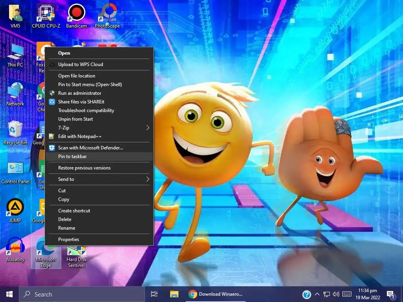This screenshot has height=302, width=403.
Task: Show hidden system tray icons
Action: pyautogui.click(x=317, y=294)
